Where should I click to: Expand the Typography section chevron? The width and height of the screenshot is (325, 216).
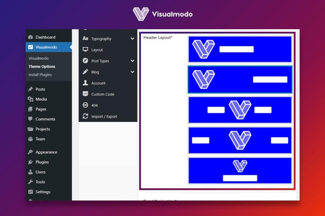pyautogui.click(x=133, y=38)
